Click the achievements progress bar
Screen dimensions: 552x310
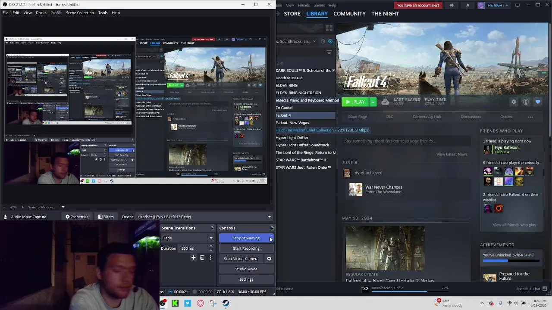click(511, 261)
